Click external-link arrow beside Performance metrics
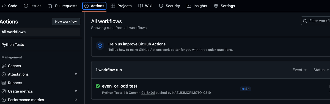This screenshot has width=330, height=104. (x=76, y=100)
